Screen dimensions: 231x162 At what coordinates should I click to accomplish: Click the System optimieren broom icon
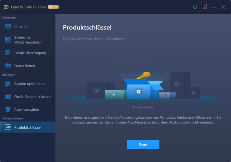(8, 83)
